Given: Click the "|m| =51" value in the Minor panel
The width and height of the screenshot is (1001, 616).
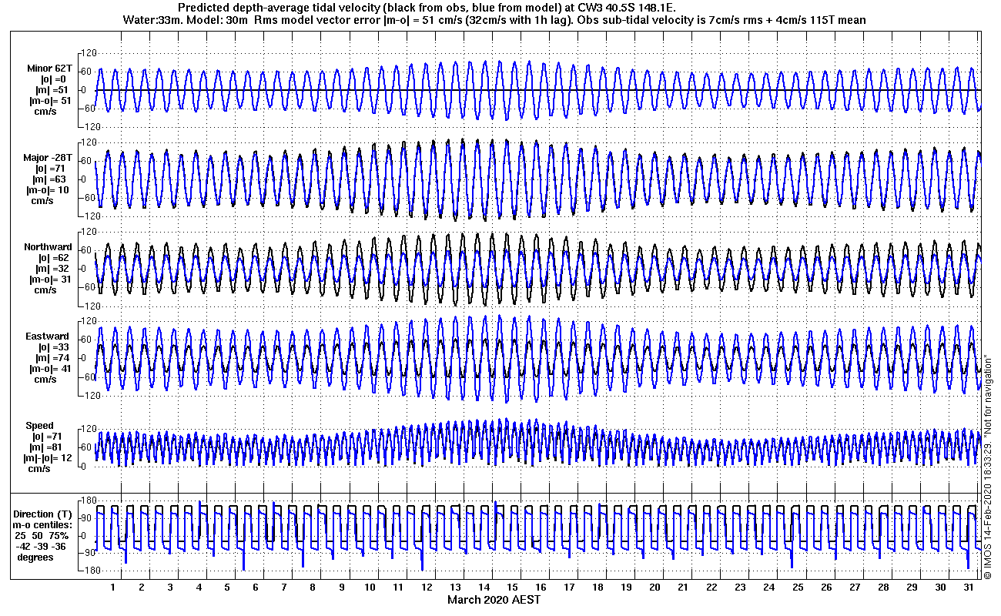Looking at the screenshot, I should [x=53, y=90].
